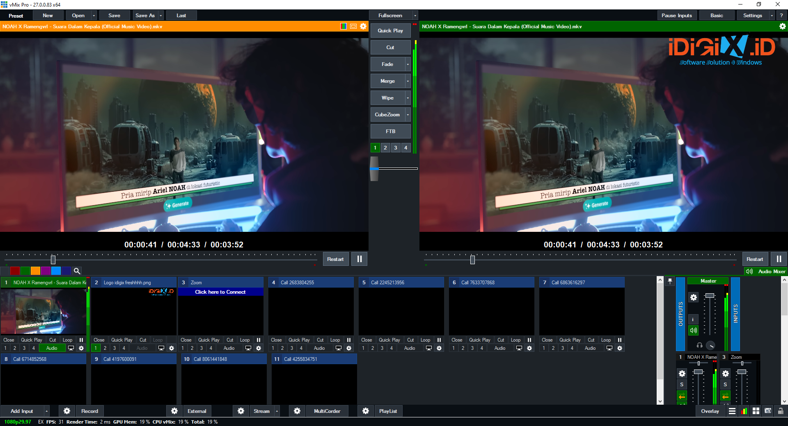Viewport: 788px width, 426px height.
Task: Click Master audio info button
Action: click(693, 319)
